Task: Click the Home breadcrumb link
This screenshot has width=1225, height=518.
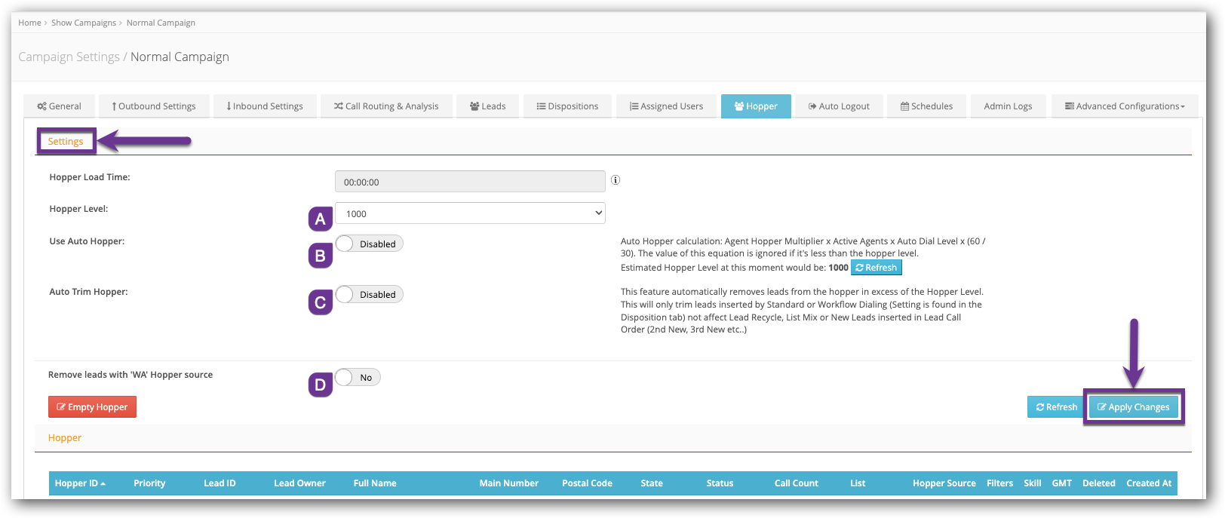Action: pos(29,23)
